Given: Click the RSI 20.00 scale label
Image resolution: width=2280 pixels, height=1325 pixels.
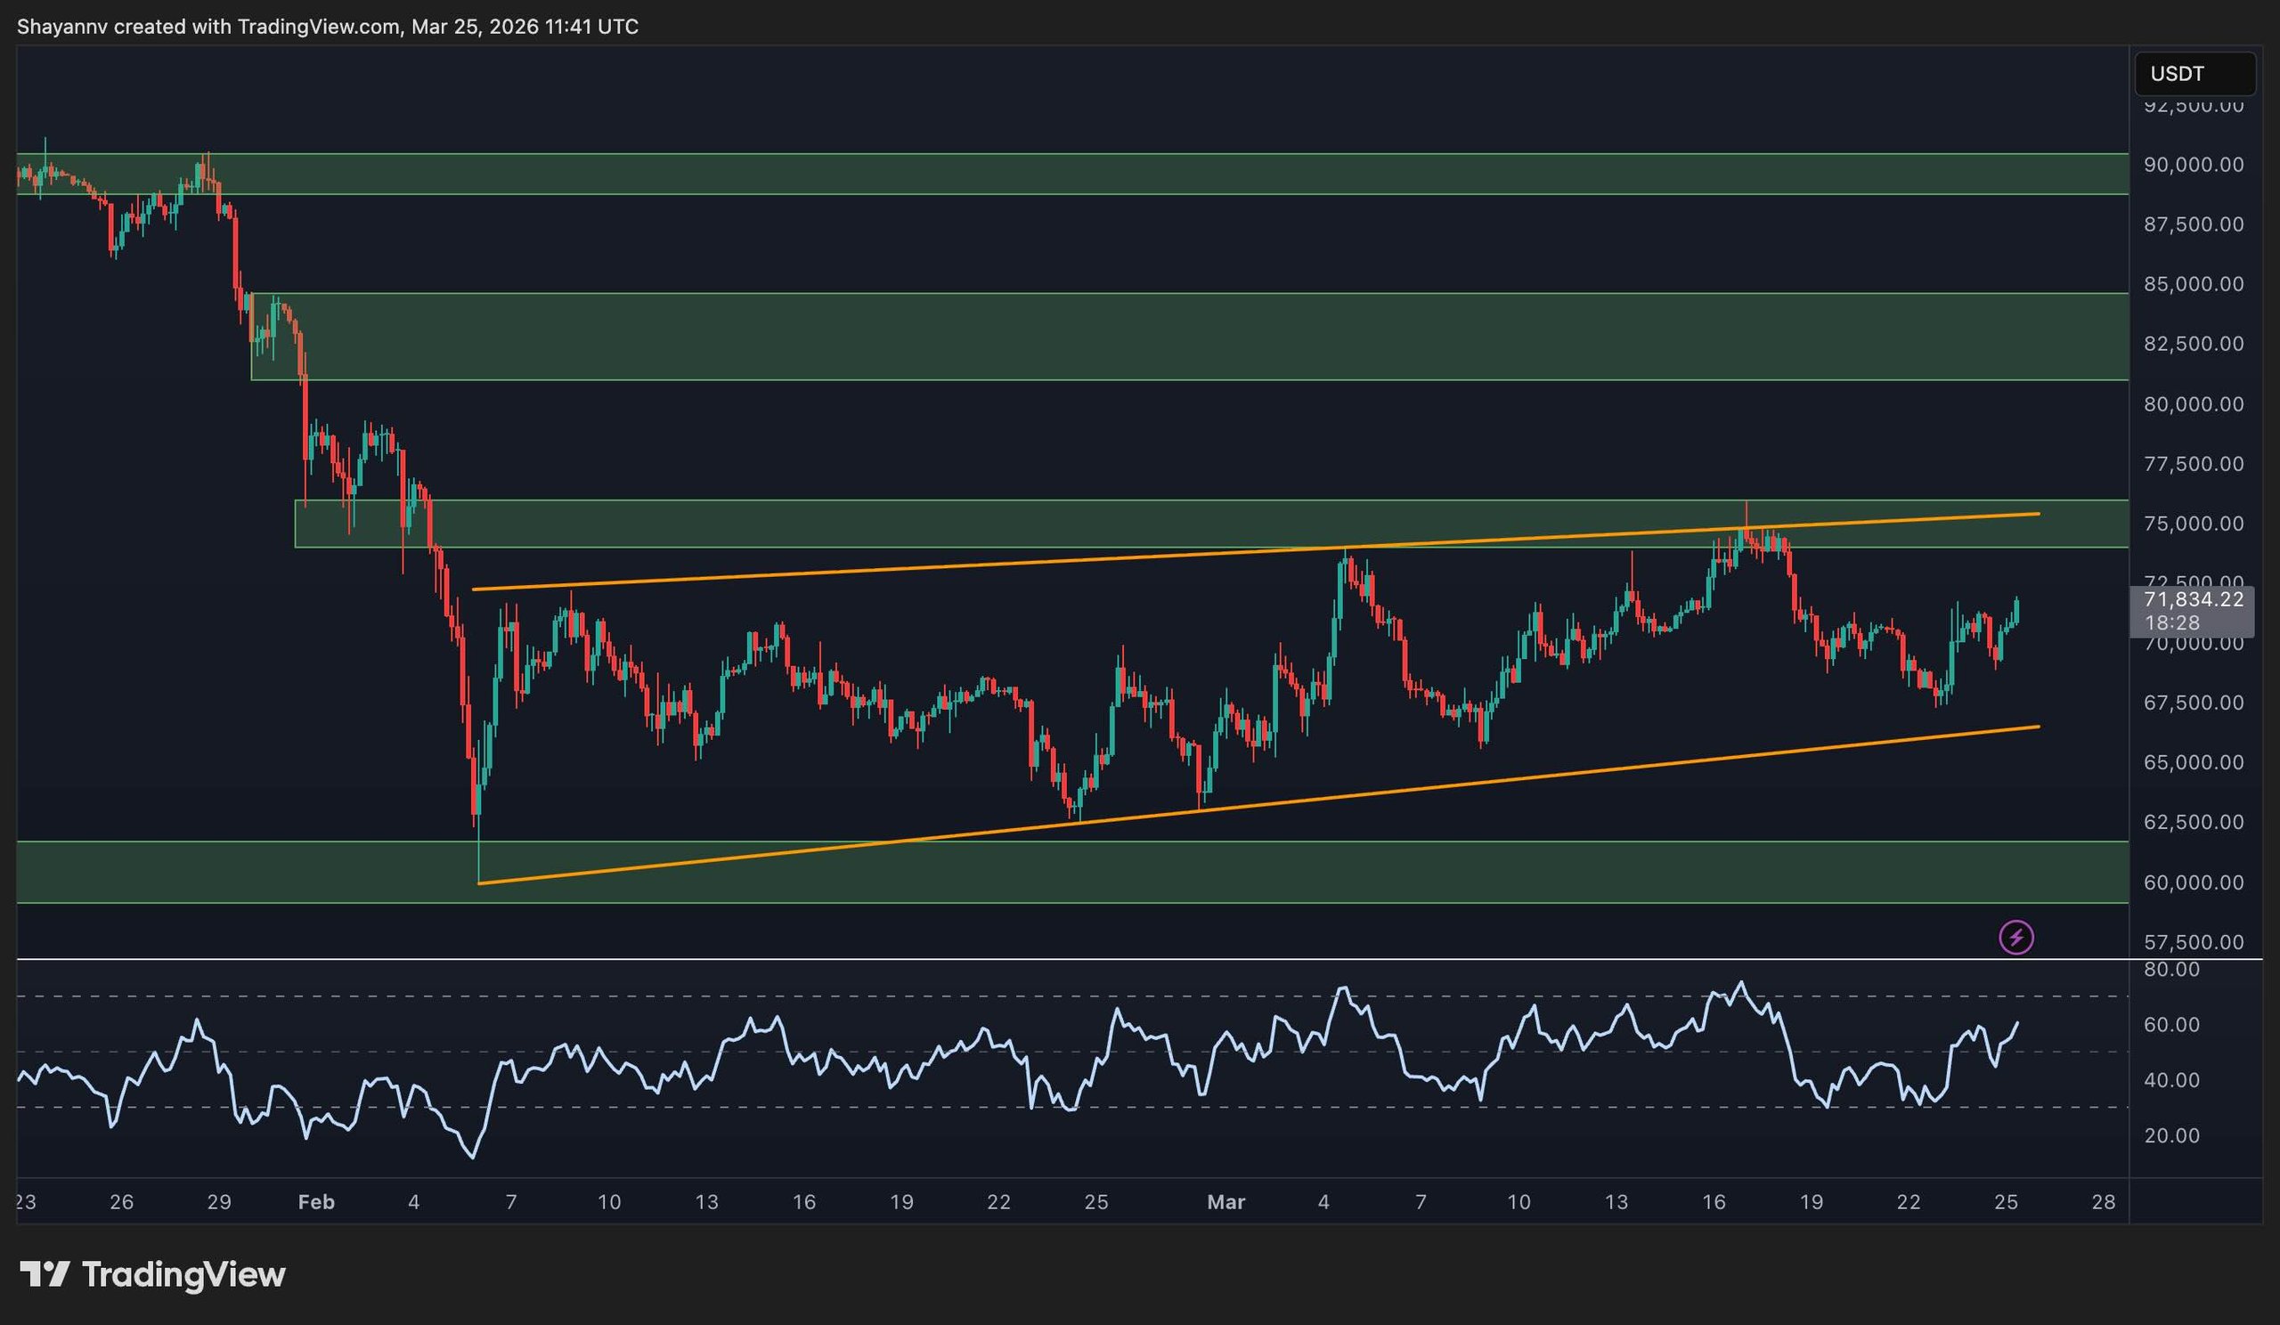Looking at the screenshot, I should pyautogui.click(x=2170, y=1136).
